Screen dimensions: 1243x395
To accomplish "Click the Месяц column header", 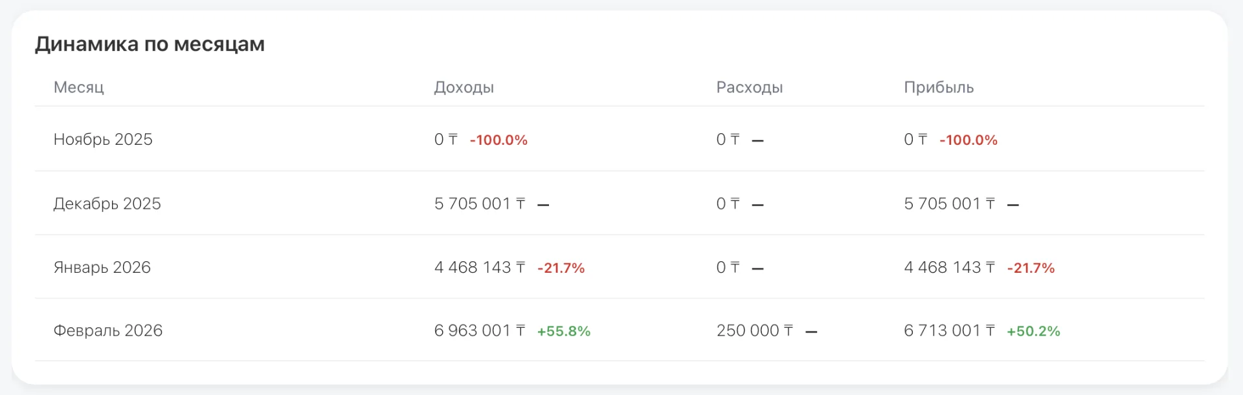I will (x=78, y=87).
